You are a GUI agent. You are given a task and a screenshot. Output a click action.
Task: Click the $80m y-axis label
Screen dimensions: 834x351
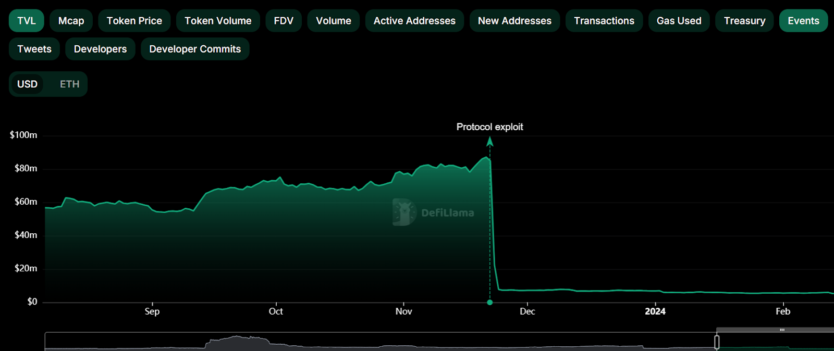(26, 168)
